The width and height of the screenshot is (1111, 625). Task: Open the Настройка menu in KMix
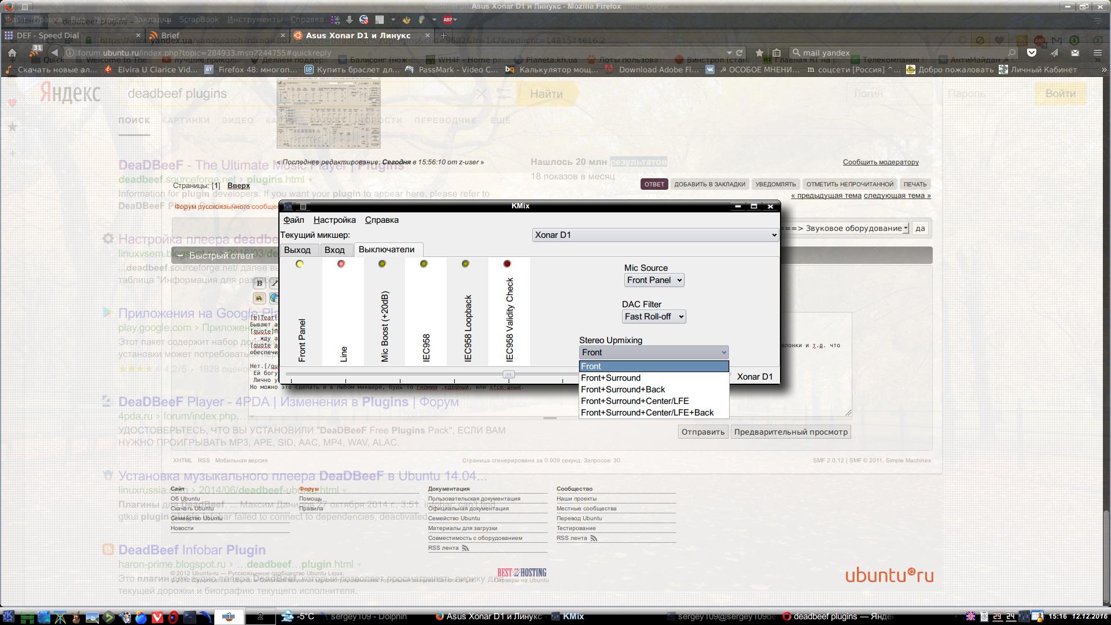click(334, 220)
